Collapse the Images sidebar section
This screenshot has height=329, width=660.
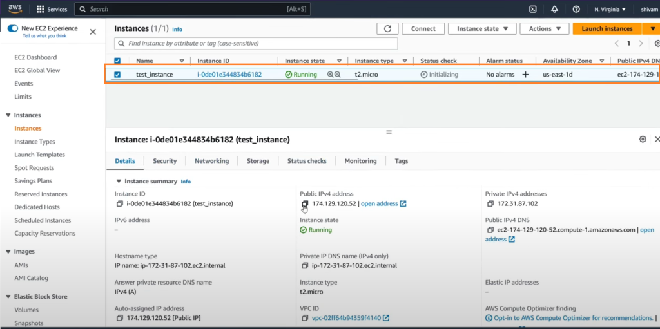(8, 252)
